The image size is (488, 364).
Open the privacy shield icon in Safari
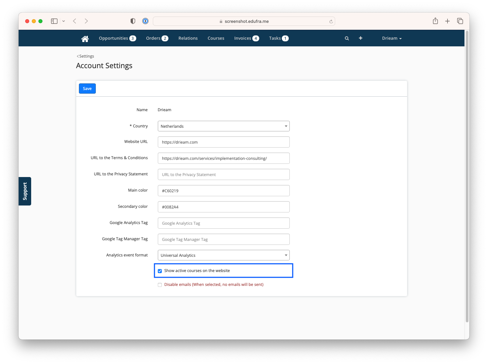pos(133,21)
